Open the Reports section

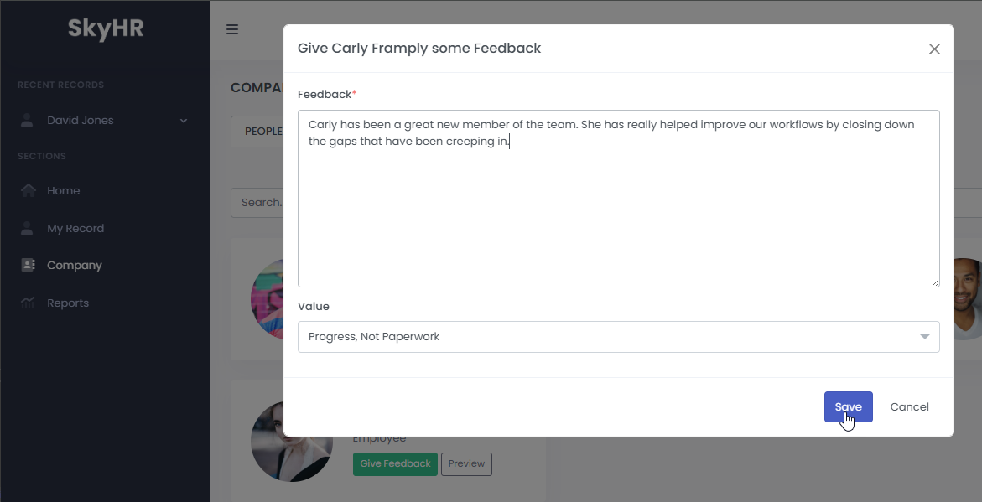68,303
